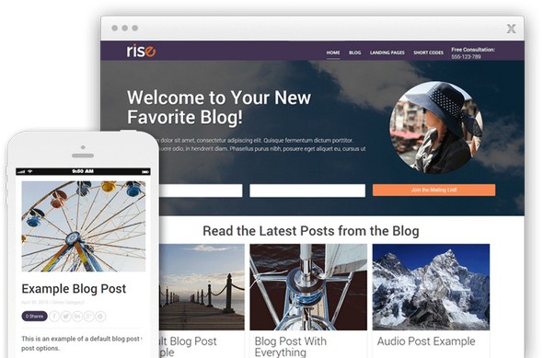Click the X icon on browser mockup
The width and height of the screenshot is (543, 358).
pyautogui.click(x=511, y=29)
